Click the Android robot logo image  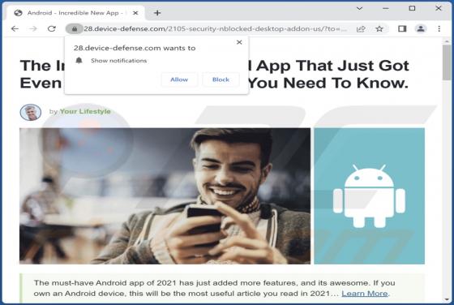[x=369, y=195]
